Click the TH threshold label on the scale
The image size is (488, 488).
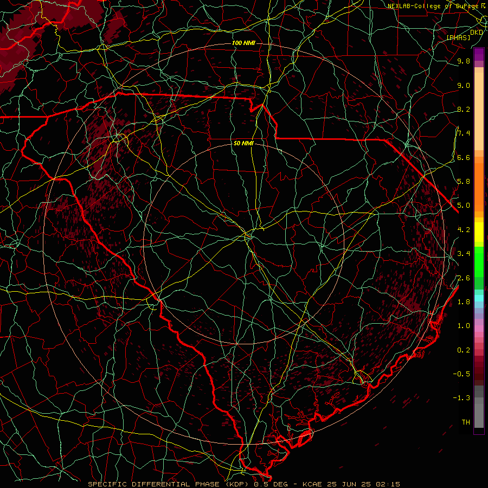pyautogui.click(x=466, y=422)
